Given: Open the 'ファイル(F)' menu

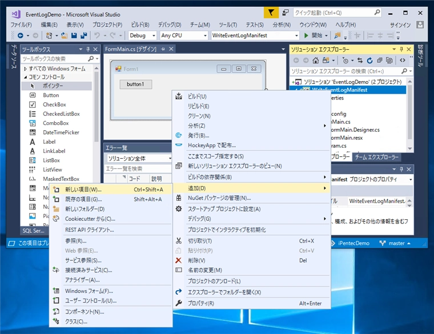Looking at the screenshot, I should coord(21,25).
